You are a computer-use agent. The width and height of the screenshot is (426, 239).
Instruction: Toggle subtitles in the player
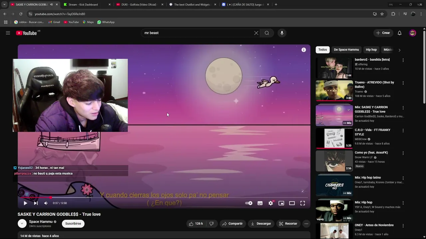(260, 203)
